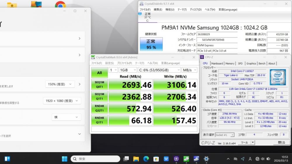This screenshot has width=292, height=164.
Task: Switch to CrystalDiskMark via taskbar icon
Action: click(x=186, y=159)
